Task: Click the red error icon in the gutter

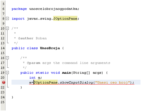Action: (4, 82)
